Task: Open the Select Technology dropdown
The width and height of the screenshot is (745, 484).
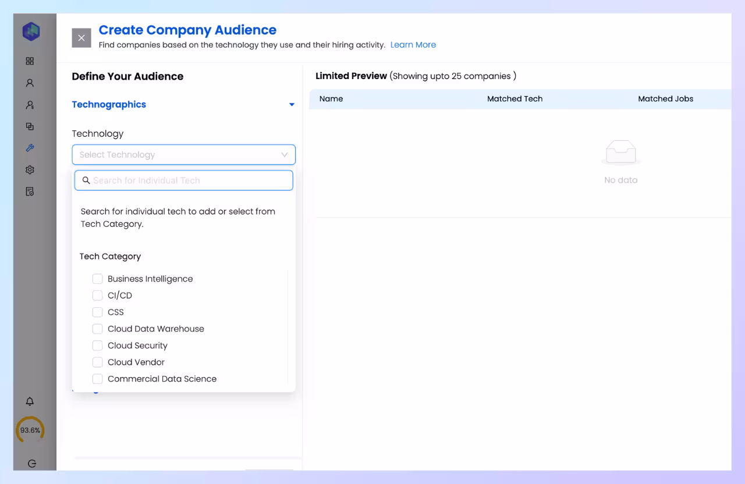Action: pos(183,155)
